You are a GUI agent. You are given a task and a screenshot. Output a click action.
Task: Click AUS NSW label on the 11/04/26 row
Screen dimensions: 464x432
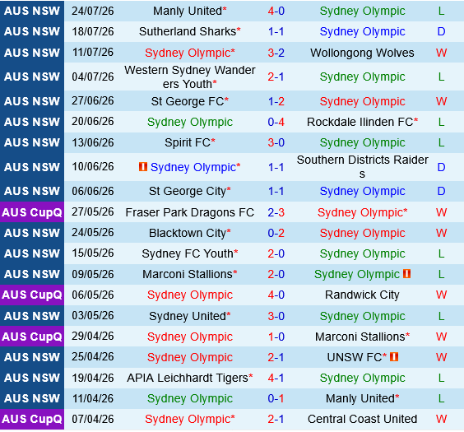point(32,398)
